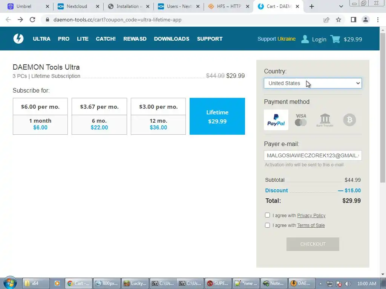The image size is (386, 289).
Task: Open SUPPORT menu item
Action: (x=210, y=39)
